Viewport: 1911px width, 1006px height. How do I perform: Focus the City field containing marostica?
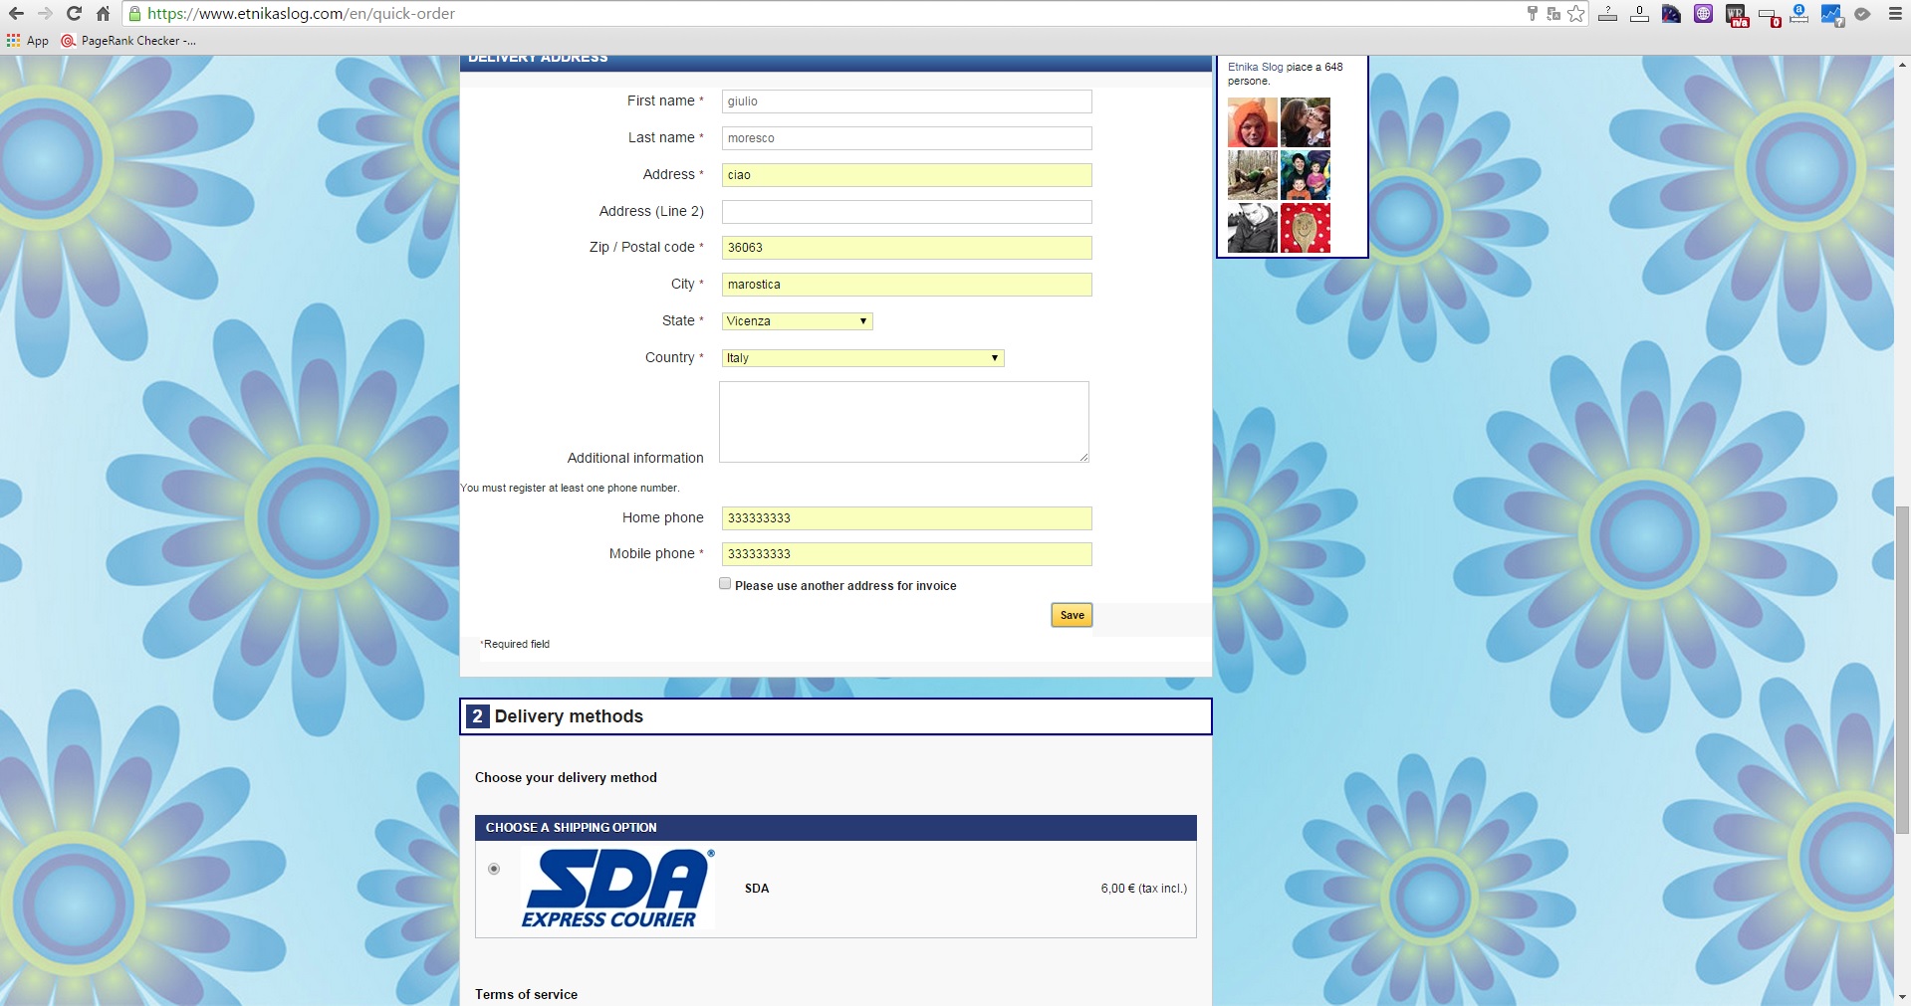tap(906, 285)
